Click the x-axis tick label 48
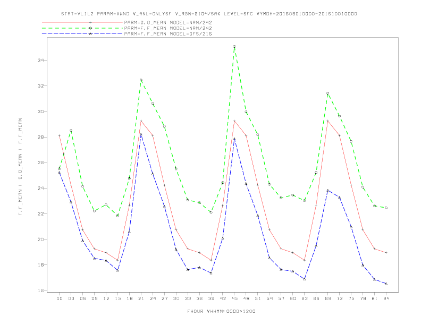The height and width of the screenshot is (325, 421). (246, 298)
